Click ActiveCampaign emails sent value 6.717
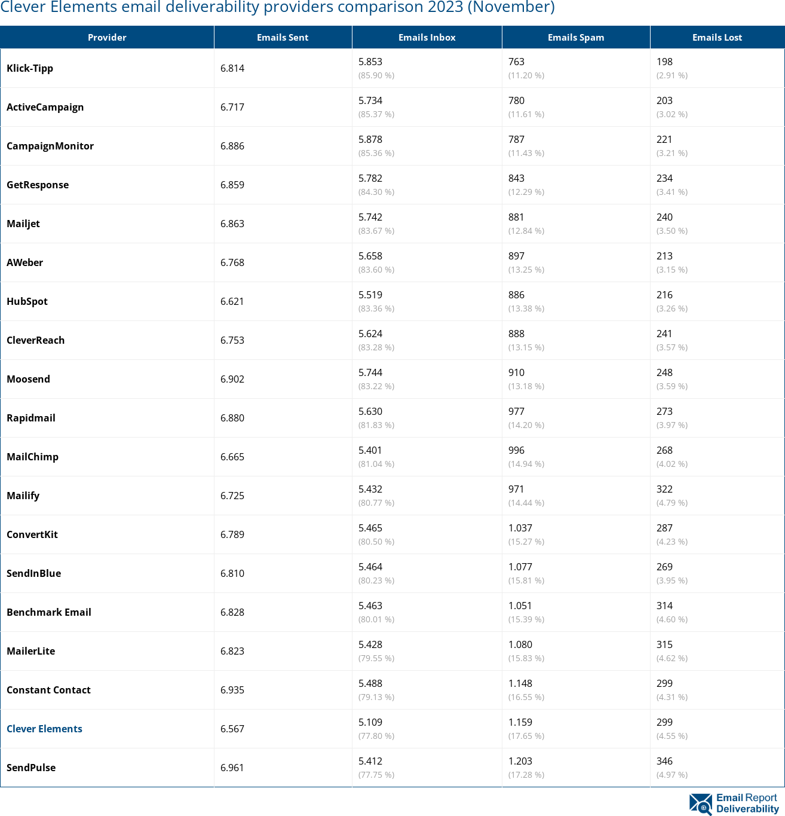785x816 pixels. [232, 107]
